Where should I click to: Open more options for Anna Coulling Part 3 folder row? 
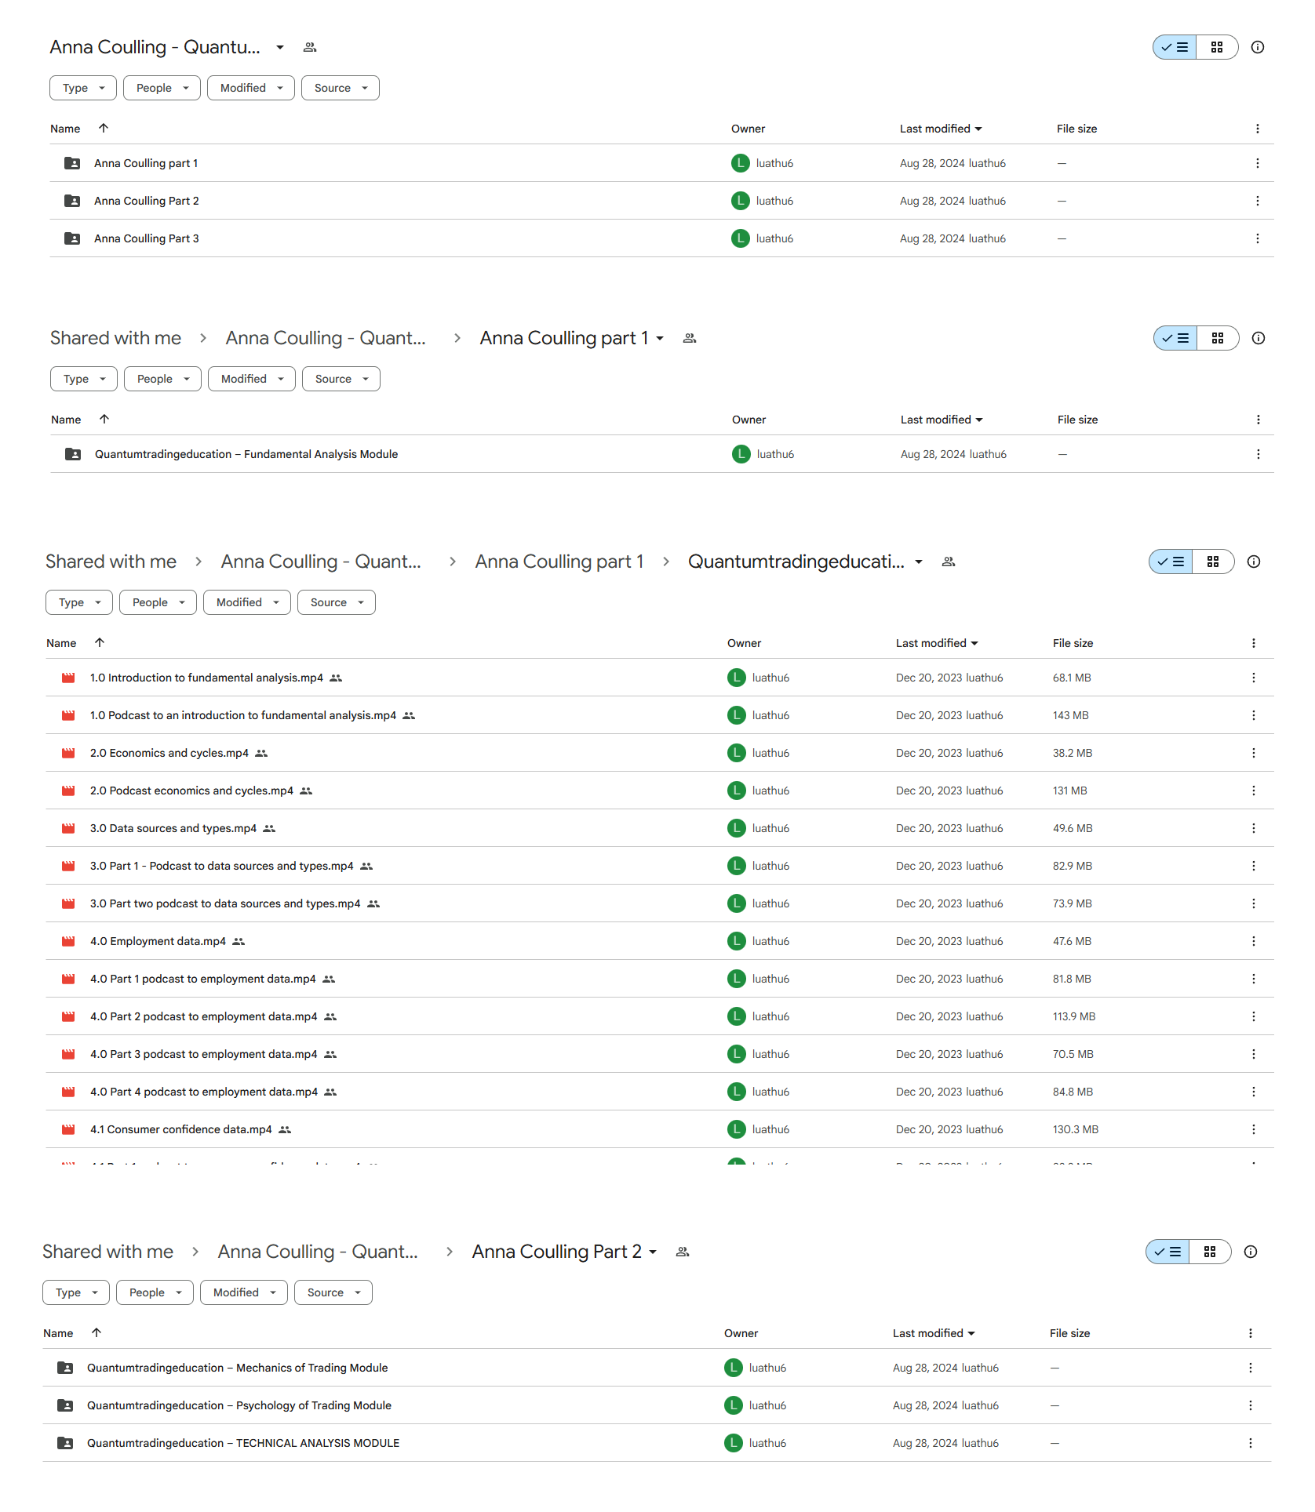click(1257, 238)
